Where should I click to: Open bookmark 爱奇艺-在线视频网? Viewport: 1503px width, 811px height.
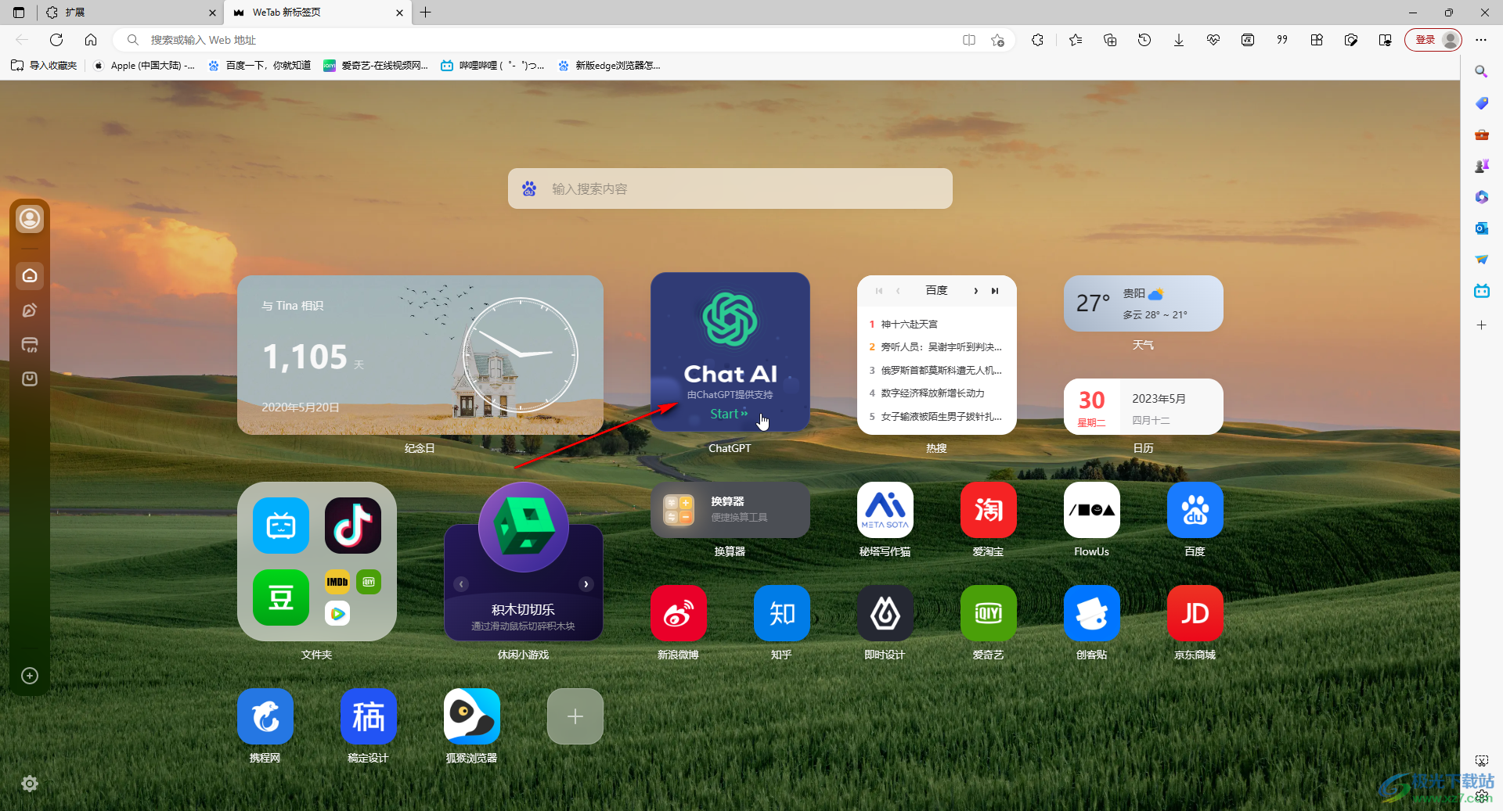pos(376,66)
